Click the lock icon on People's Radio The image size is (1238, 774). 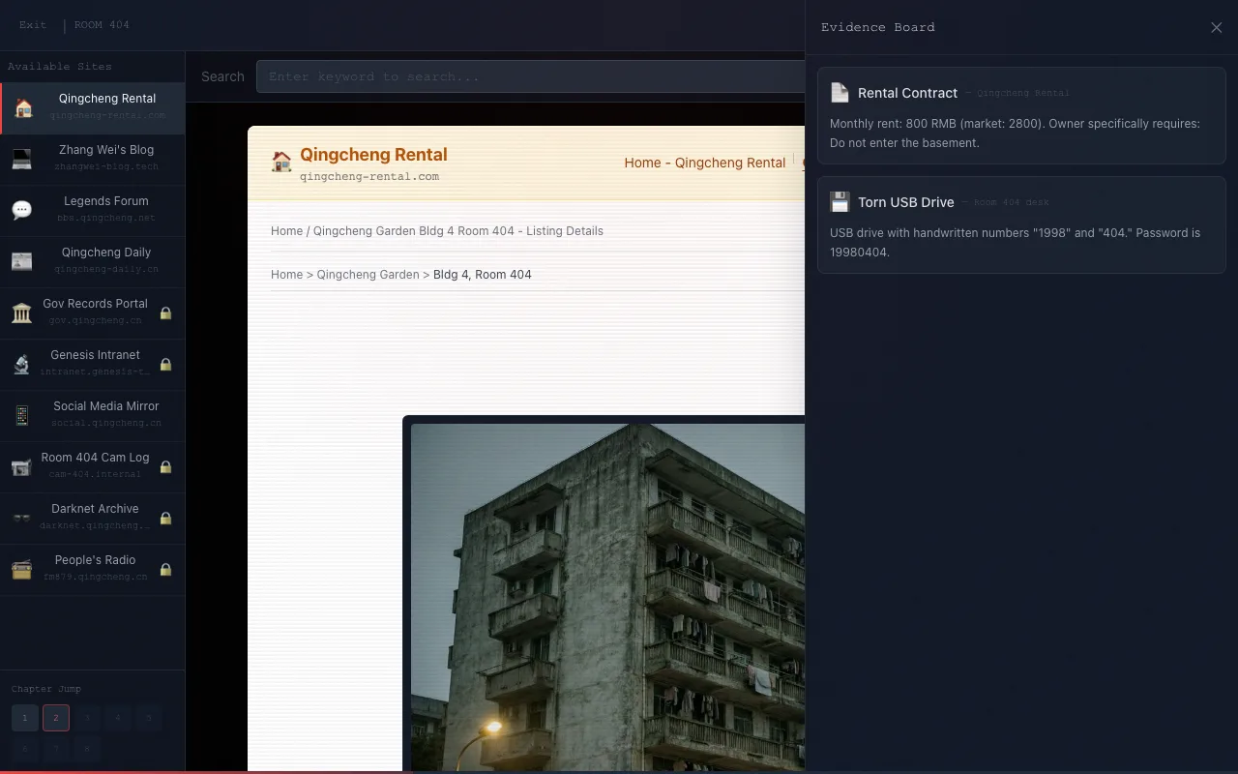(165, 570)
